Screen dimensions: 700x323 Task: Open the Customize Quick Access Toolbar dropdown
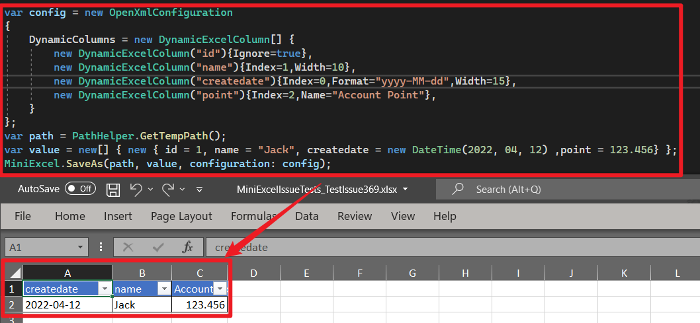(x=200, y=190)
